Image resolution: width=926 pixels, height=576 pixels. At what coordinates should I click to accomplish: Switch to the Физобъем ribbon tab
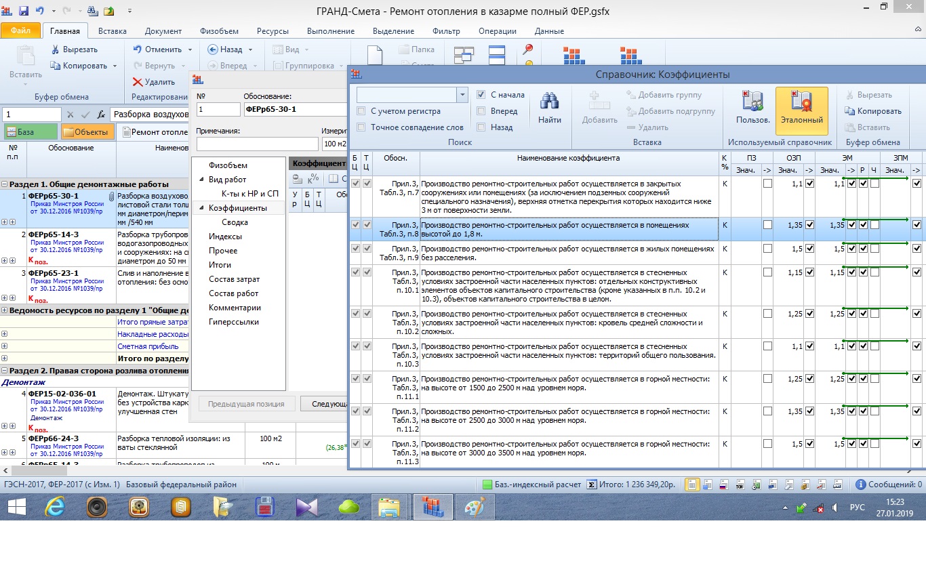218,31
